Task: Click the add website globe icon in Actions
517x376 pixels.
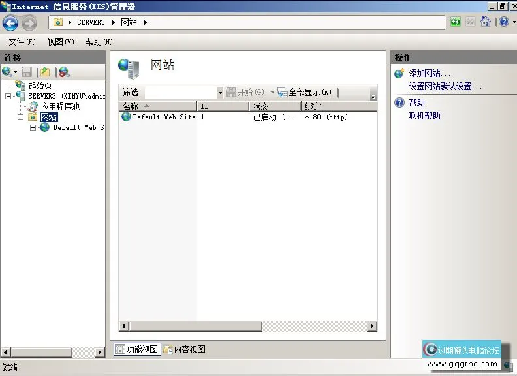Action: click(399, 73)
